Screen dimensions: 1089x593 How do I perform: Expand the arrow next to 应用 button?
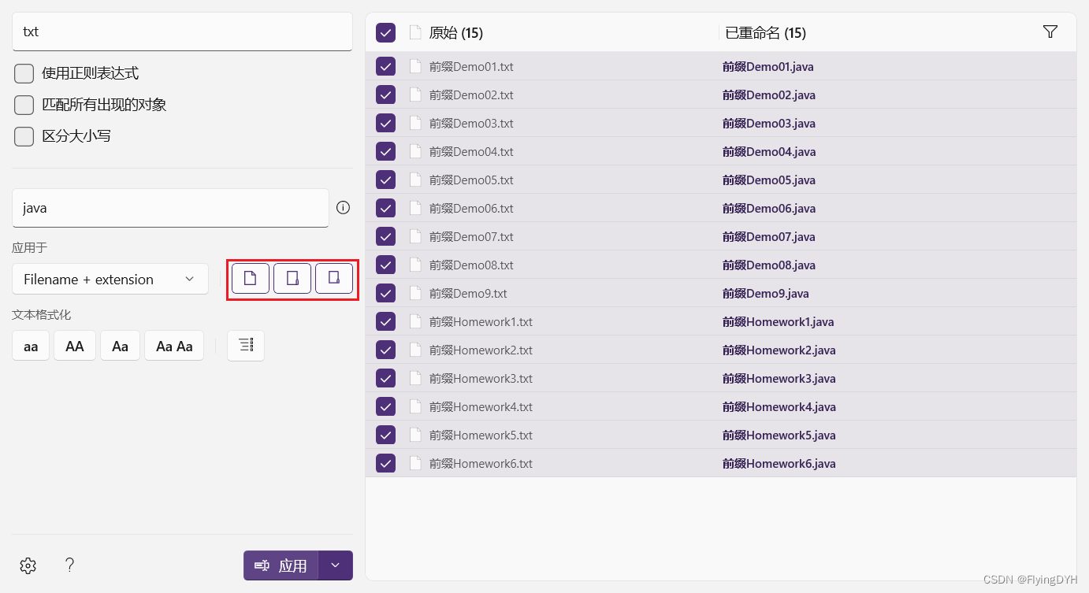click(x=336, y=565)
